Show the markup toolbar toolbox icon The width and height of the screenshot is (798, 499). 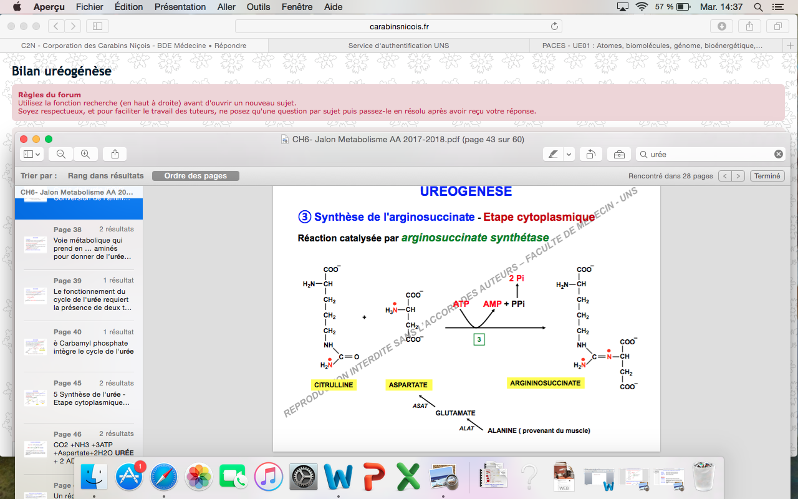618,154
